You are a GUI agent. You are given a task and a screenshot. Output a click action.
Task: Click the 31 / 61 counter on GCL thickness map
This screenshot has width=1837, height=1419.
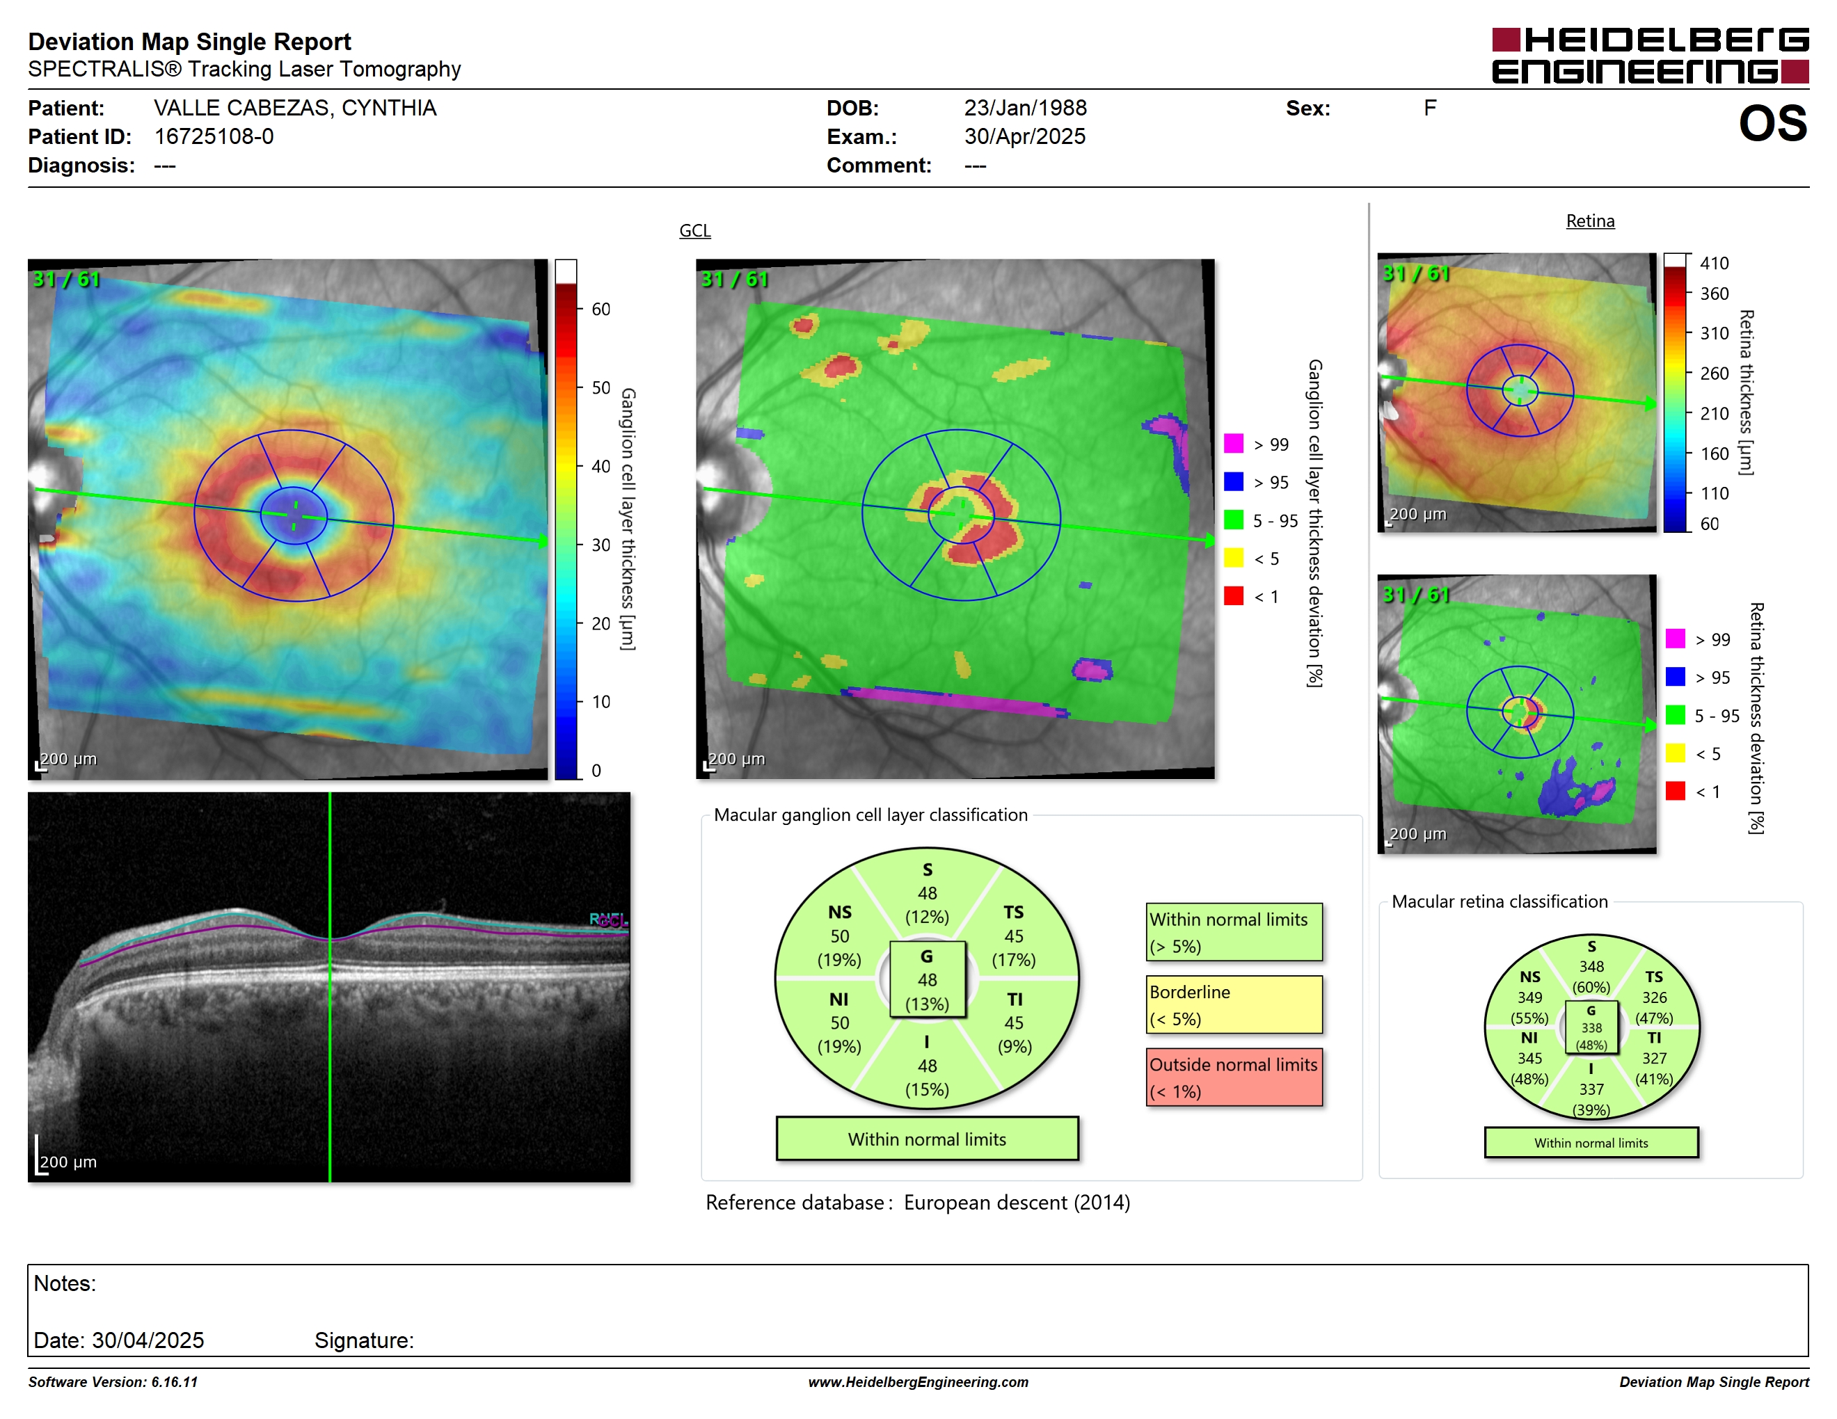[65, 279]
